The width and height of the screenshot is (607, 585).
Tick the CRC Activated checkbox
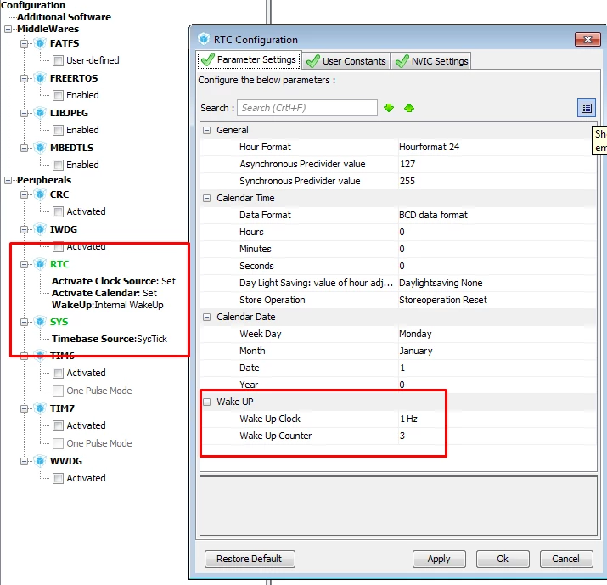click(x=58, y=211)
